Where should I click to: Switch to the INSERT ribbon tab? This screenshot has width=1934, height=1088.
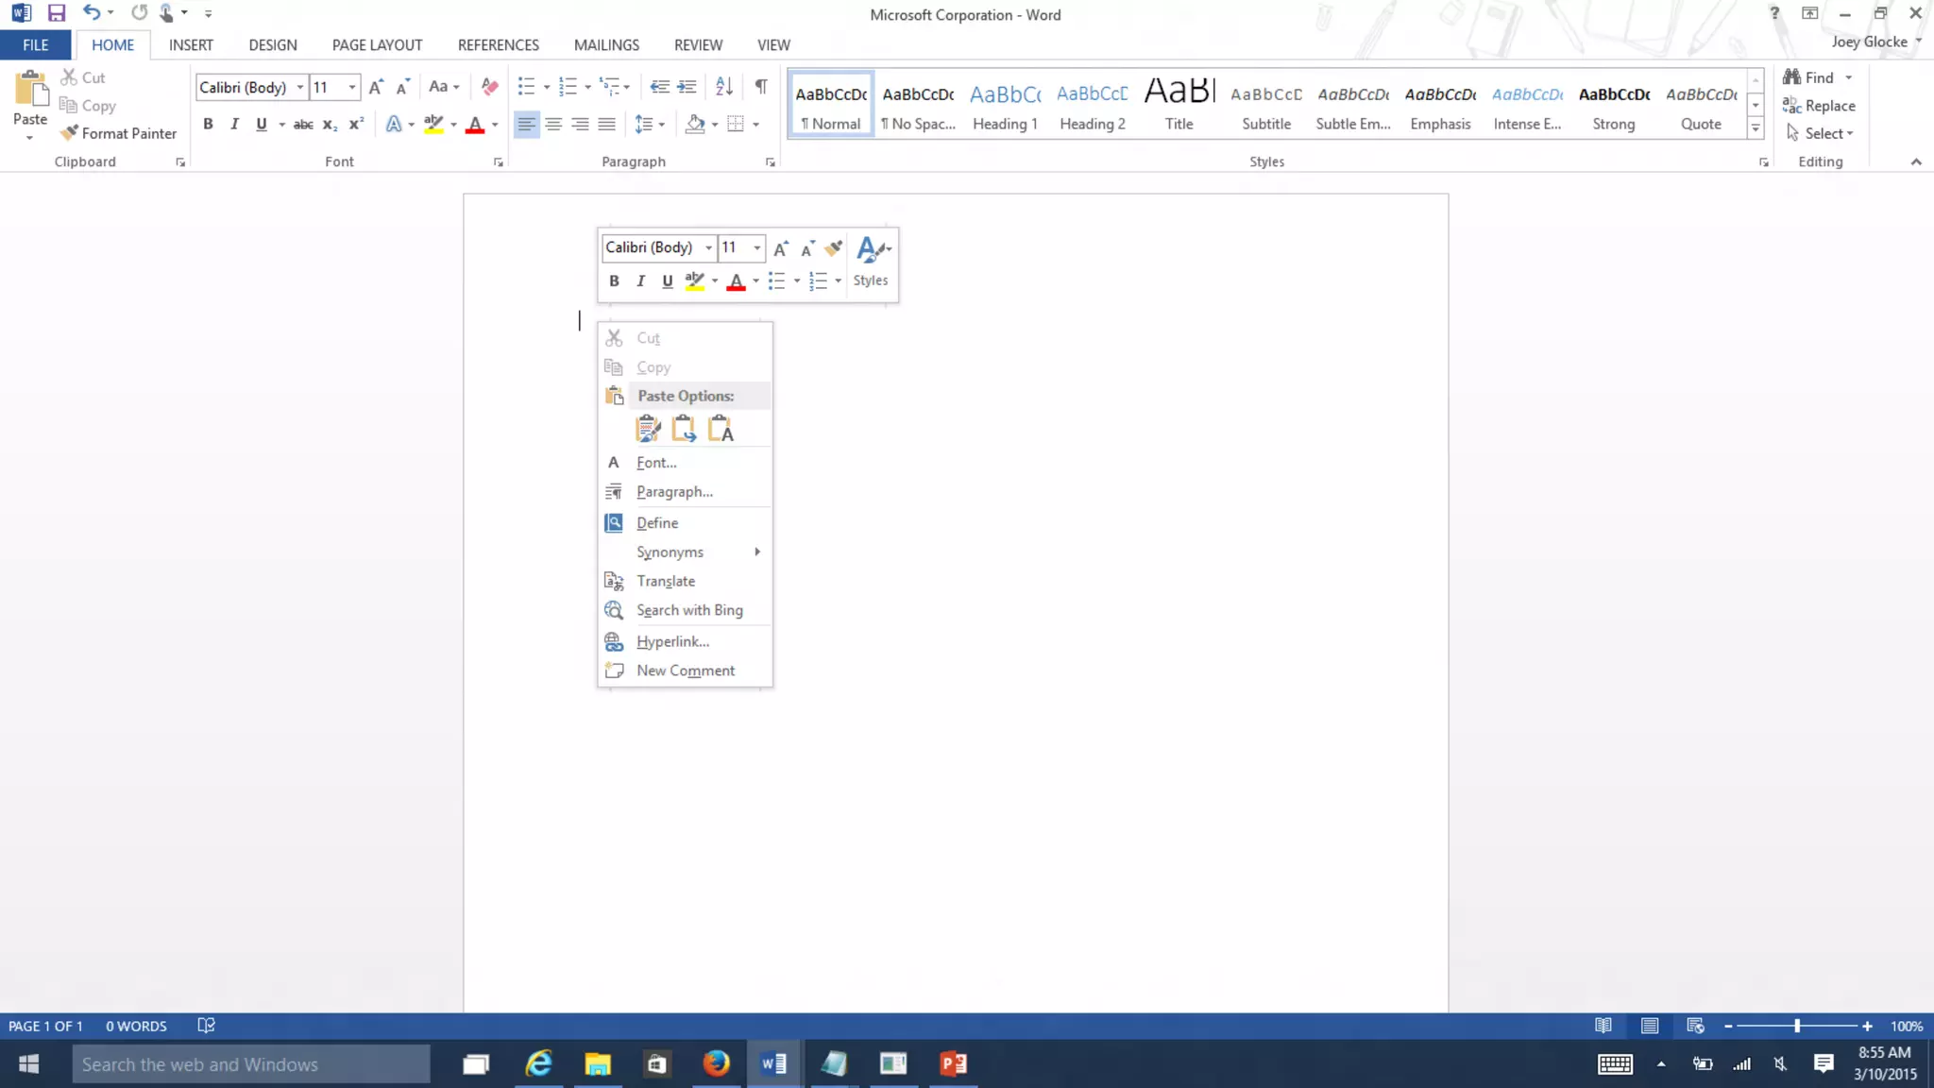click(191, 44)
